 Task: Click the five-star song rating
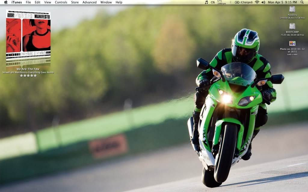tap(28, 76)
